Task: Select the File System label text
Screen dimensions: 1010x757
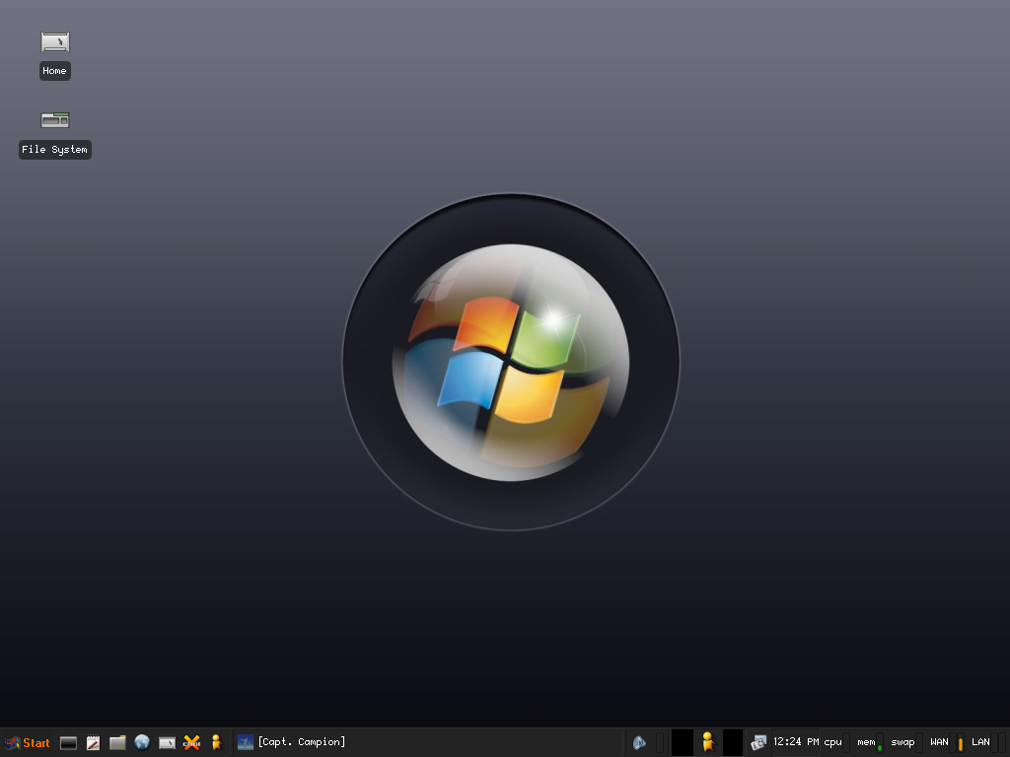Action: [55, 150]
